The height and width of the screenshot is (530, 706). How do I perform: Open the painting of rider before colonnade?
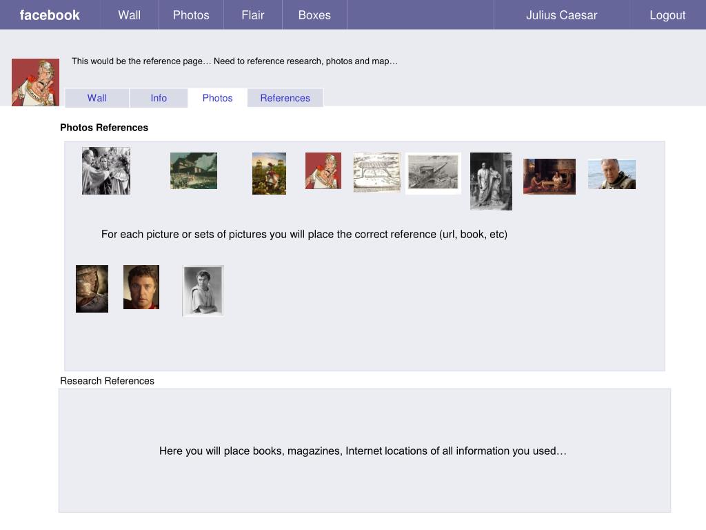[270, 173]
